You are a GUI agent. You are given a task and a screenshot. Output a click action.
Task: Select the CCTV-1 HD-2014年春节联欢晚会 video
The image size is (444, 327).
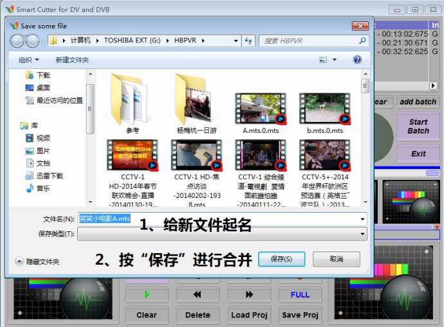click(x=133, y=173)
